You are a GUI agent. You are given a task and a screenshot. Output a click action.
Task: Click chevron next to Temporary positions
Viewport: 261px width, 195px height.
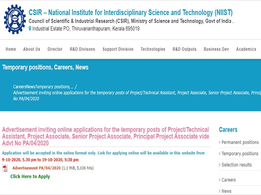click(219, 154)
